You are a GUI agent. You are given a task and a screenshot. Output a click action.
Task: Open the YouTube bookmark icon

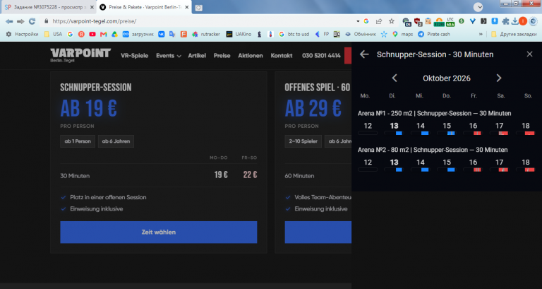pos(92,34)
